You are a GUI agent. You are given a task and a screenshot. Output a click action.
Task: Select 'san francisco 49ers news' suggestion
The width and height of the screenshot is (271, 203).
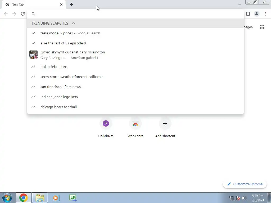(x=135, y=87)
